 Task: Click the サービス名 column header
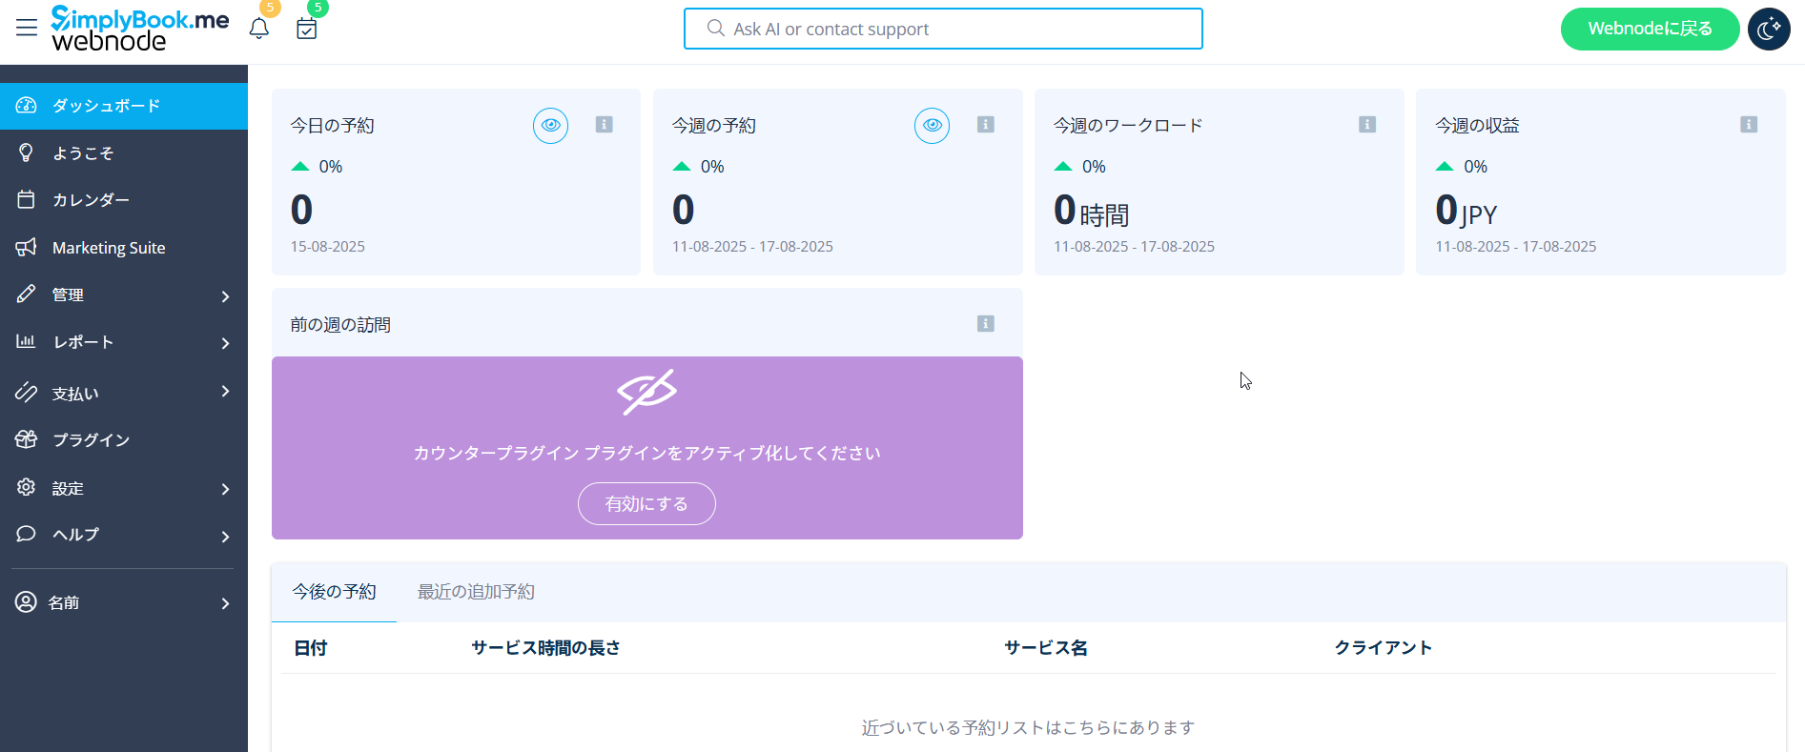click(1046, 648)
